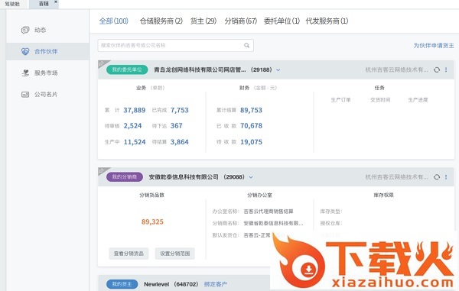Screen dimensions: 459x291
Task: Open more options on 安徽乾泰 card
Action: pos(446,177)
